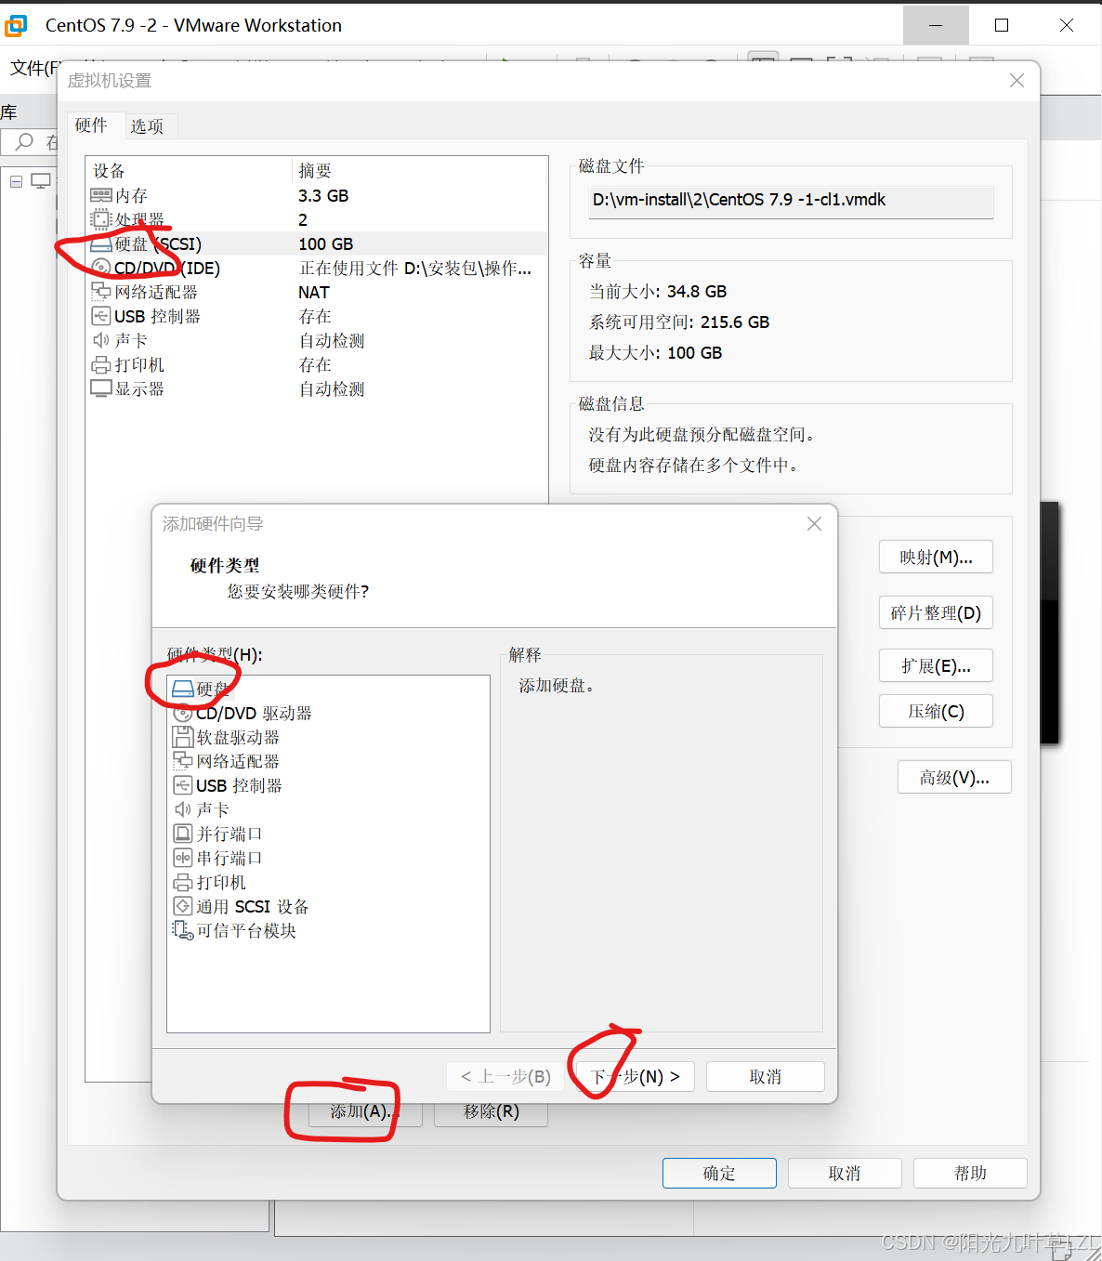Choose the USB 控制器 icon in the wizard list

click(x=183, y=785)
